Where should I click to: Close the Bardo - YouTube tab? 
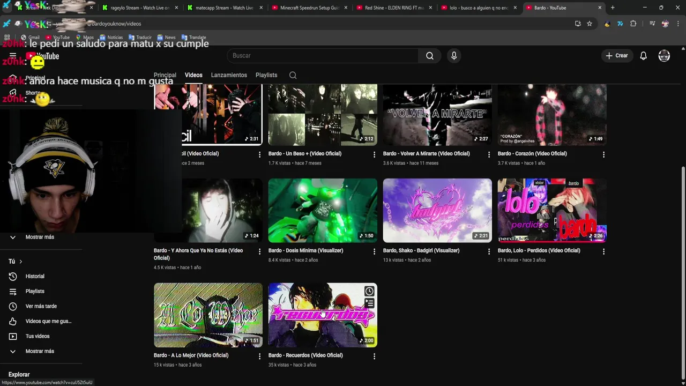(x=599, y=8)
